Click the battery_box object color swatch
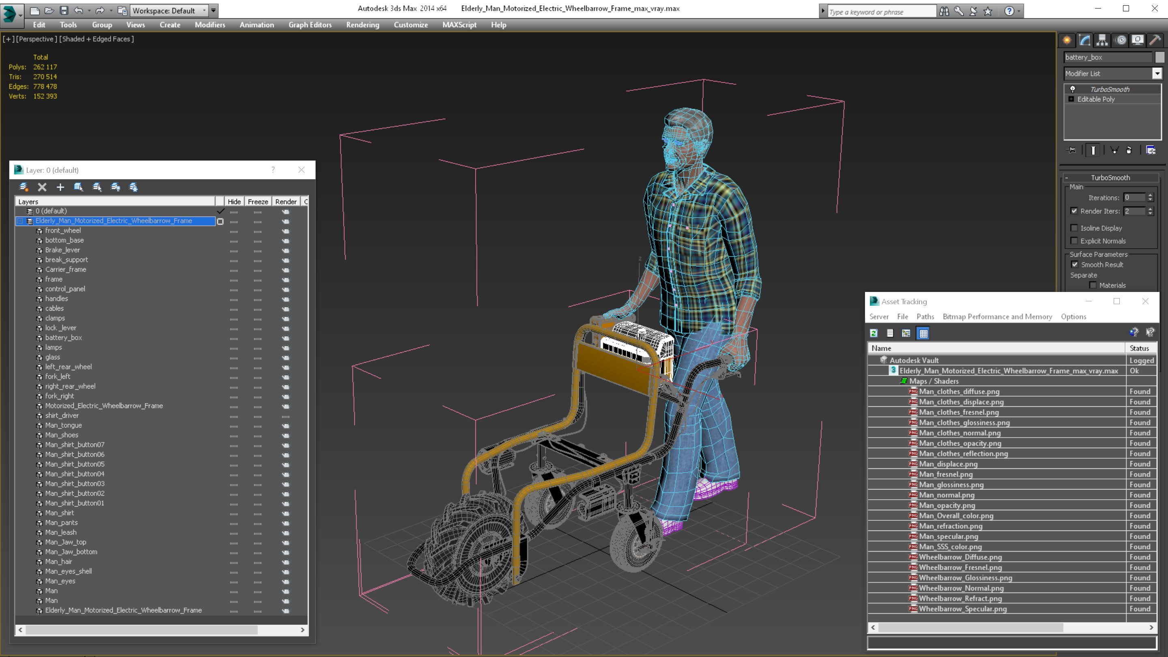 [1160, 57]
